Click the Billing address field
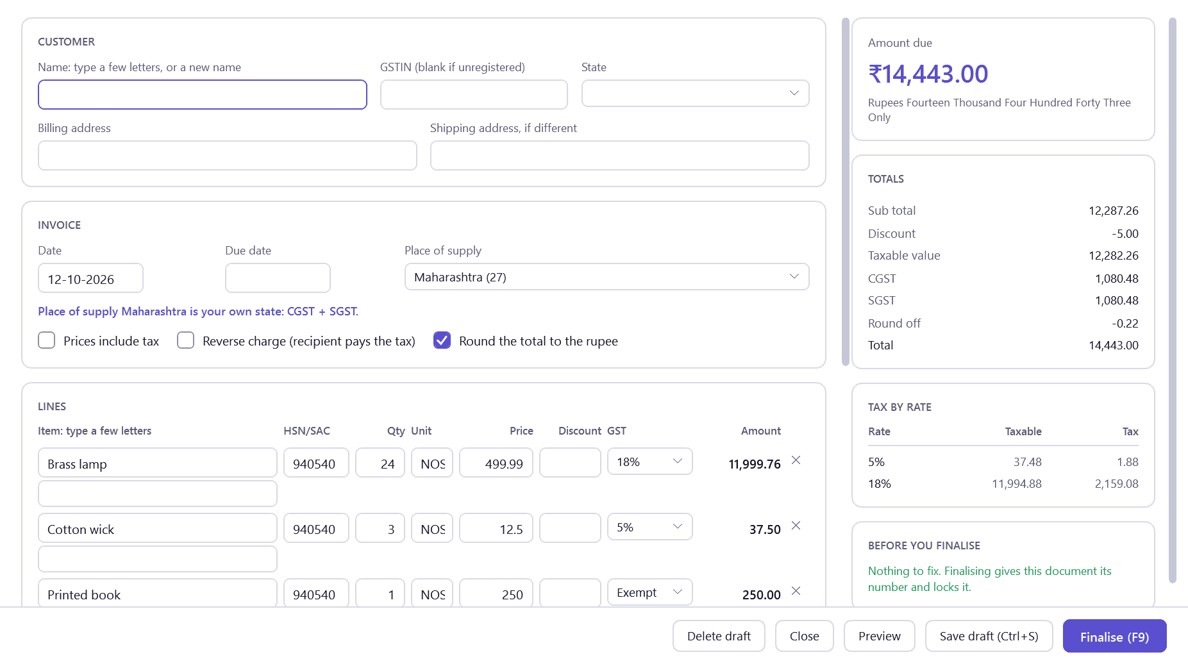The height and width of the screenshot is (666, 1188). 228,155
